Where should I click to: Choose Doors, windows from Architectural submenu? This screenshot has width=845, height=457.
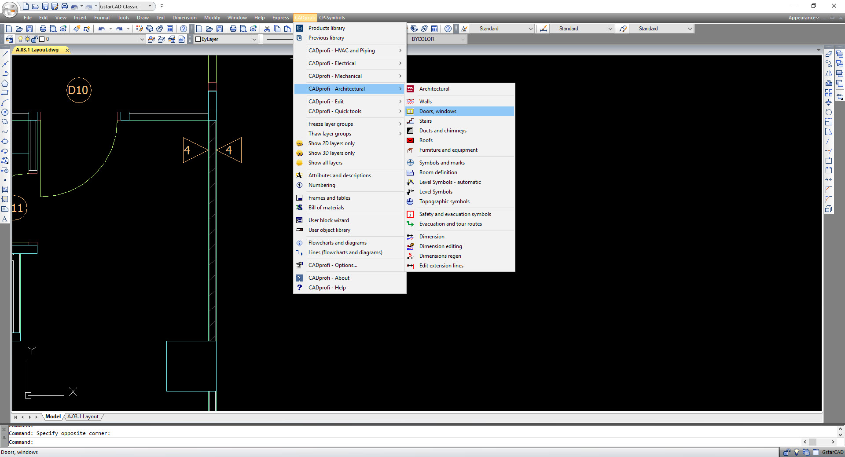[x=460, y=111]
